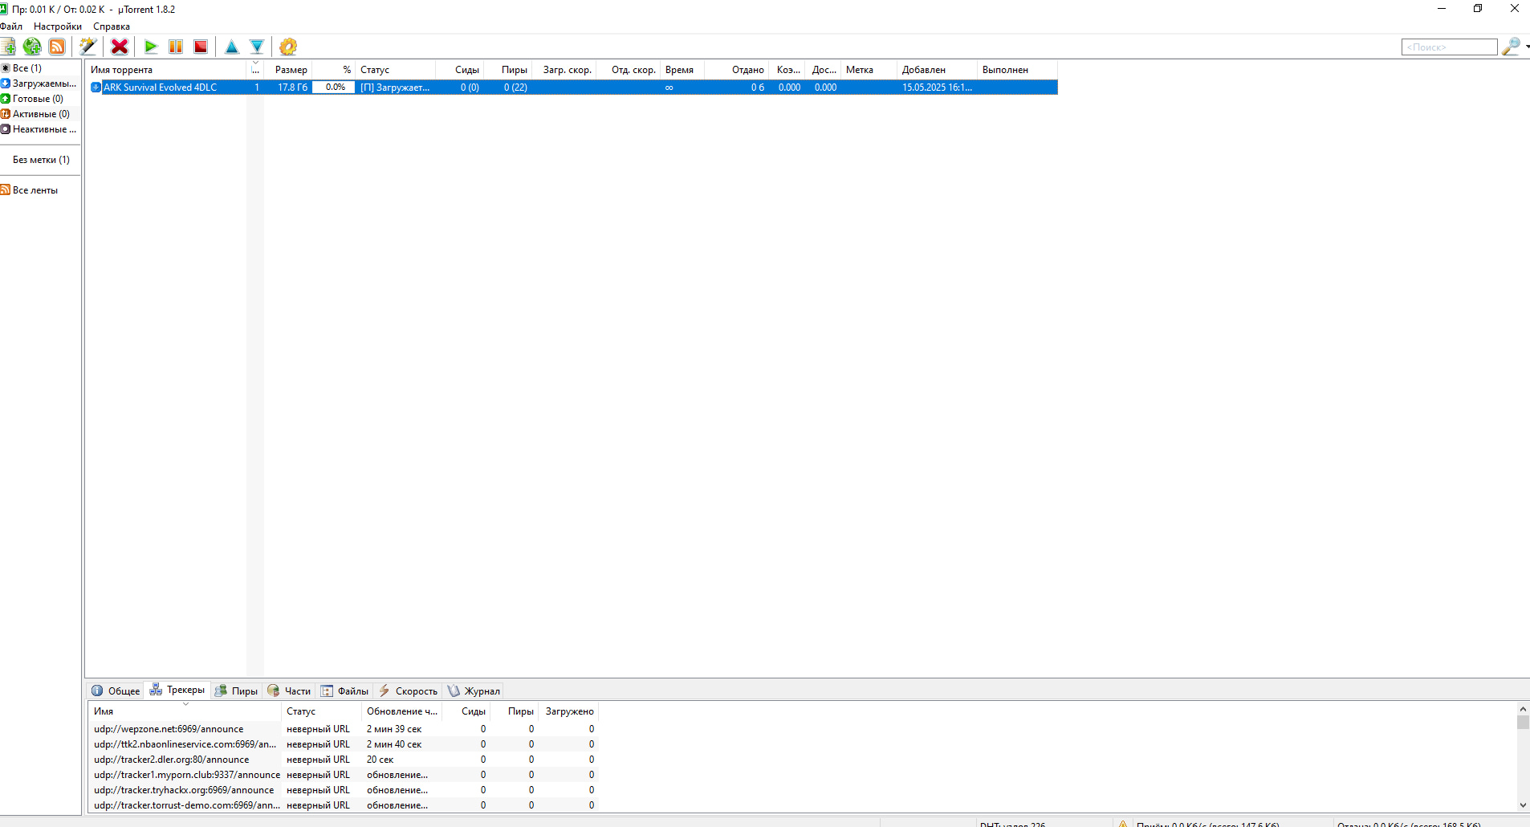Sort trackers by Обновление column header
Image resolution: width=1530 pixels, height=827 pixels.
pos(401,711)
